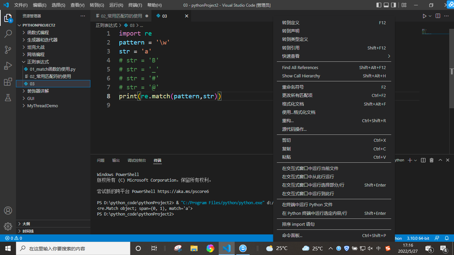
Task: Expand the GUI folder
Action: pyautogui.click(x=53, y=98)
